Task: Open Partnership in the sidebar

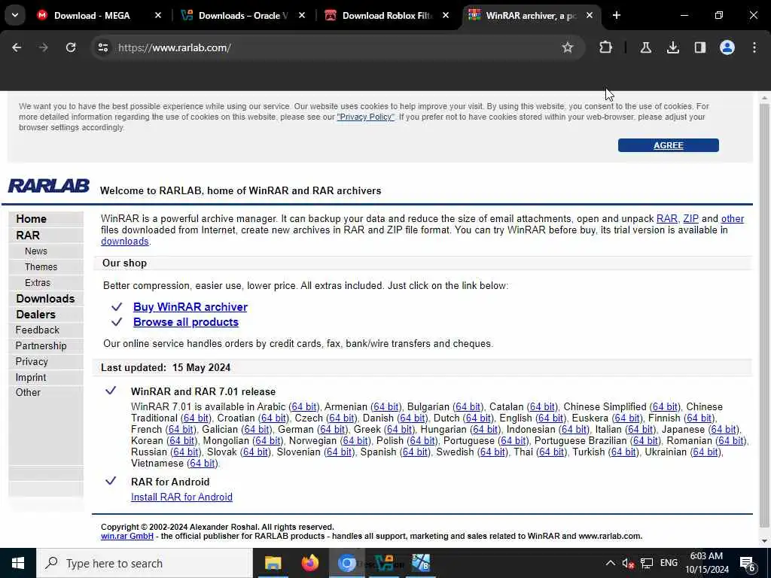Action: [41, 346]
